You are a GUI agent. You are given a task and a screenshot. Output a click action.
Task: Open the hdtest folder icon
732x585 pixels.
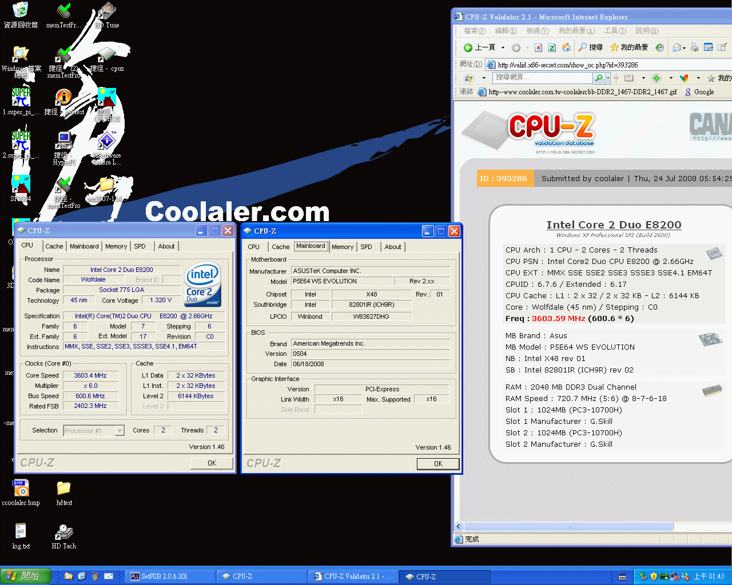click(x=63, y=488)
